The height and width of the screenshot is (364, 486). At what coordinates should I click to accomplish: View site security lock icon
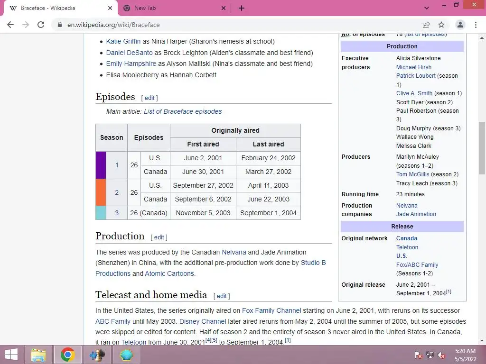[60, 25]
